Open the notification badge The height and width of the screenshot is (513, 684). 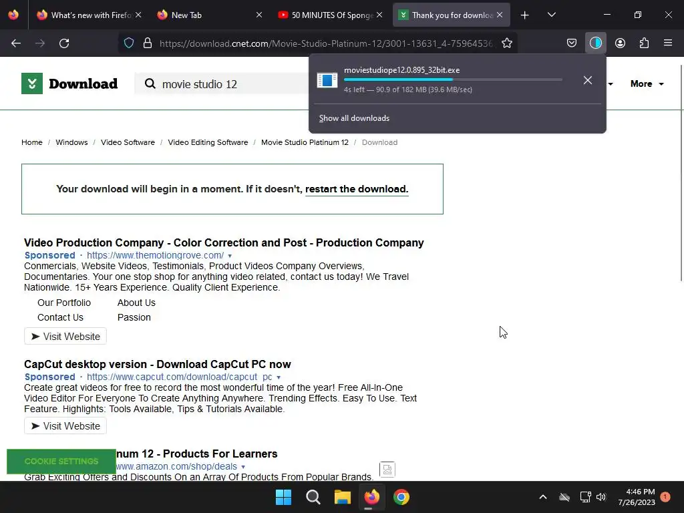665,497
